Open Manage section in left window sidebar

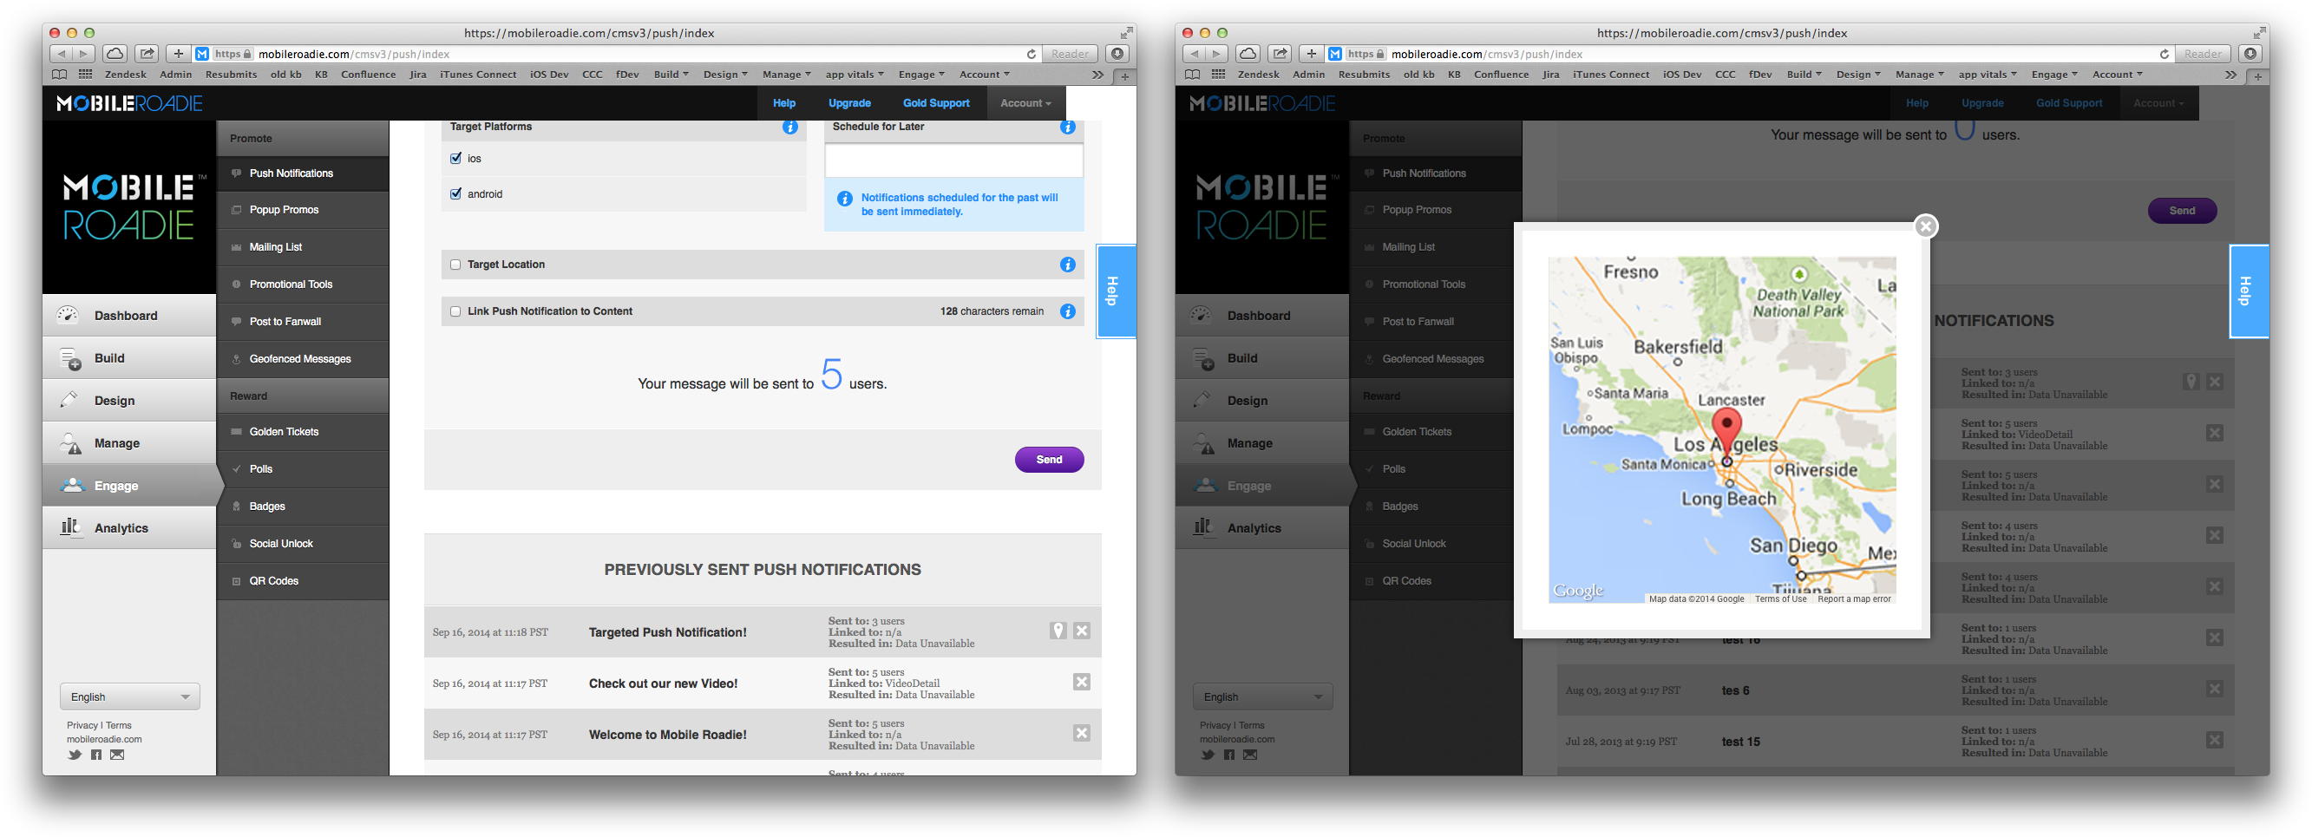coord(129,443)
